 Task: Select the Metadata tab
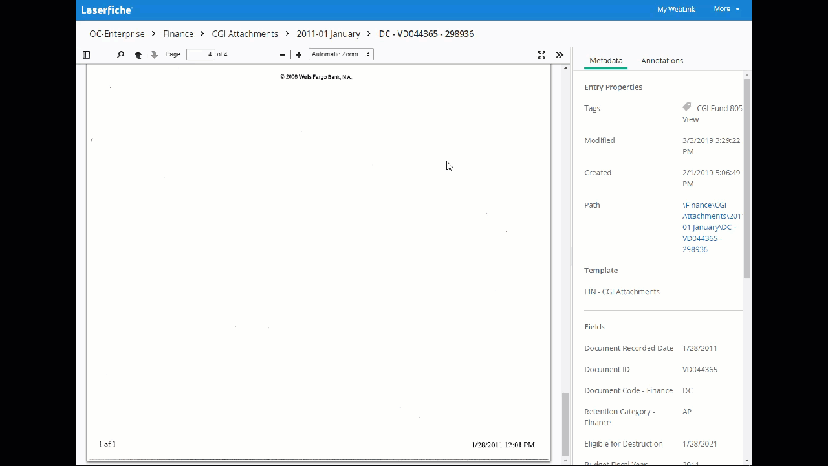tap(605, 61)
